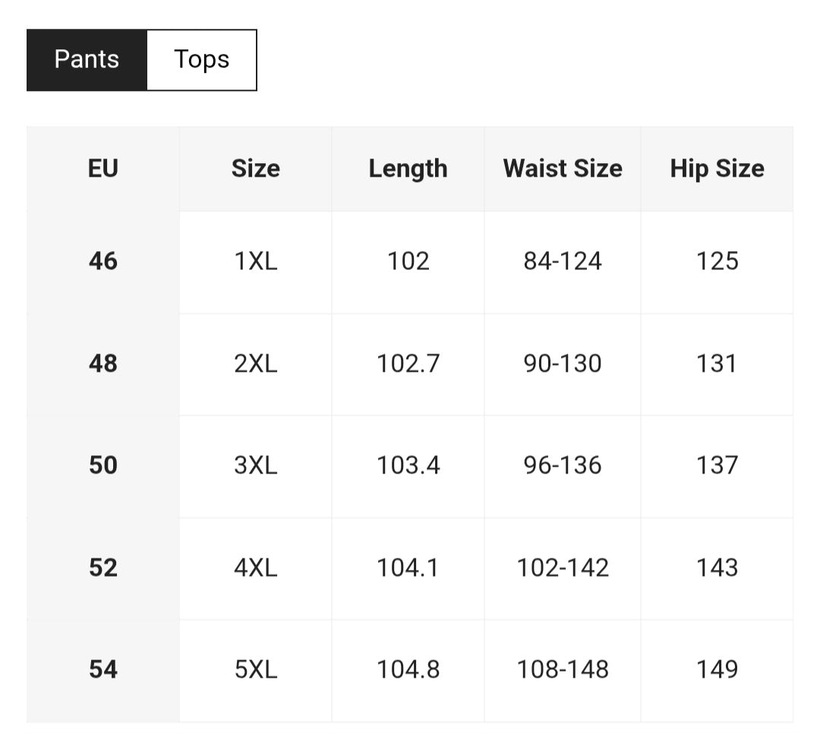
Task: Switch to the Pants tab
Action: (87, 60)
